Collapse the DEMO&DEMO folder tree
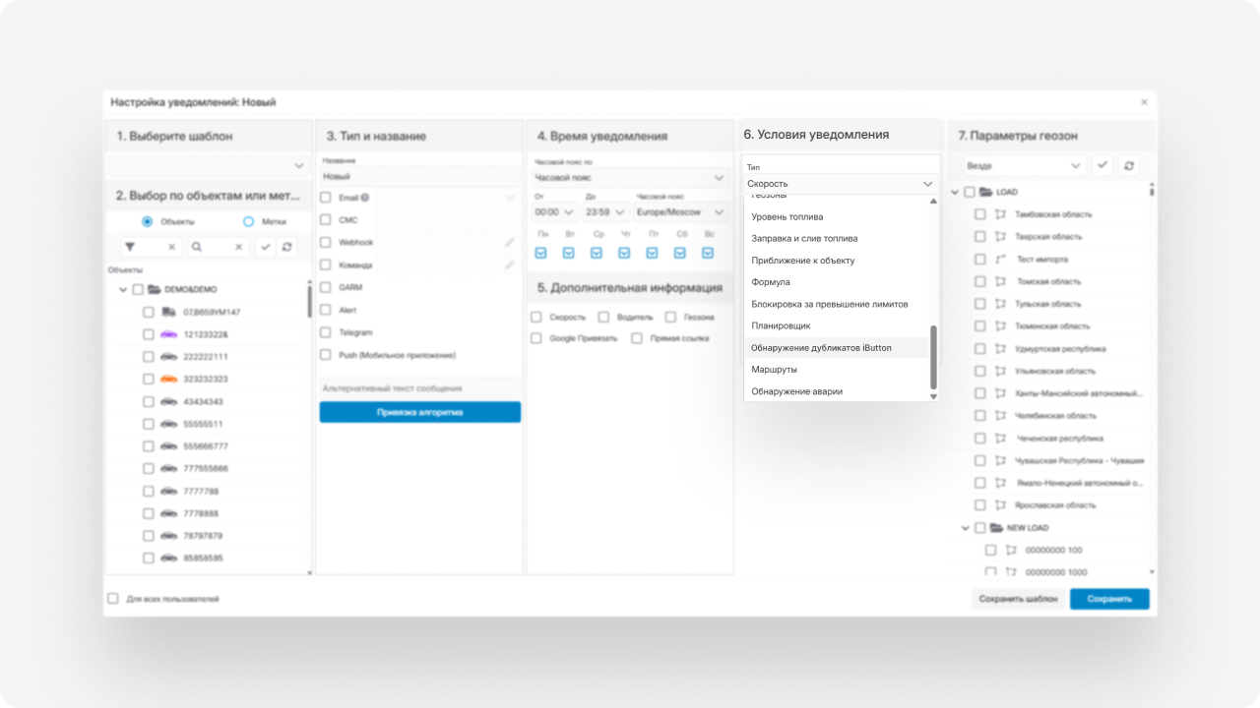1260x708 pixels. pyautogui.click(x=123, y=290)
